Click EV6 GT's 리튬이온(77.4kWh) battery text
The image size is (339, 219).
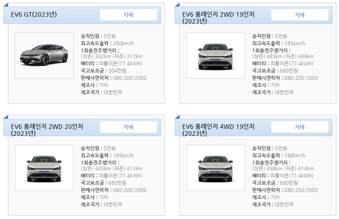click(120, 63)
